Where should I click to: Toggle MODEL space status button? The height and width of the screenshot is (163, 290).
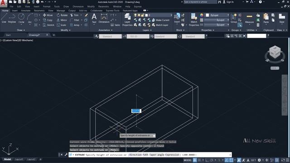pyautogui.click(x=187, y=160)
